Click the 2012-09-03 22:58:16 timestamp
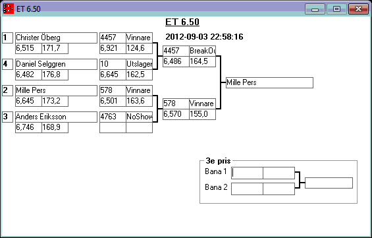The image size is (372, 238). [x=204, y=37]
